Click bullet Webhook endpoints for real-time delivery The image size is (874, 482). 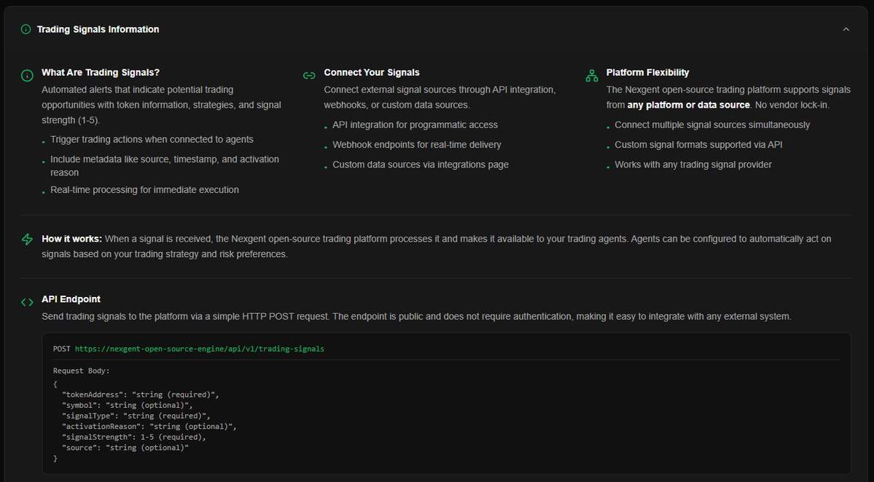(x=417, y=145)
